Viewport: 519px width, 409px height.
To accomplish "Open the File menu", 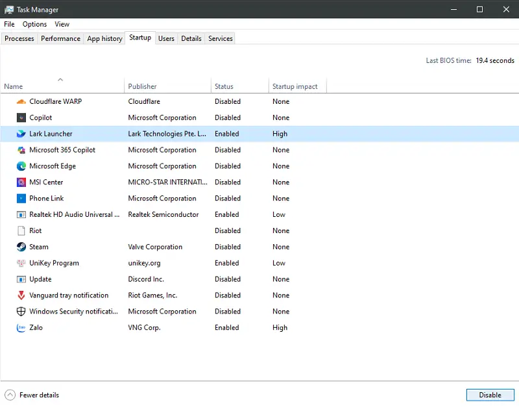I will coord(9,24).
